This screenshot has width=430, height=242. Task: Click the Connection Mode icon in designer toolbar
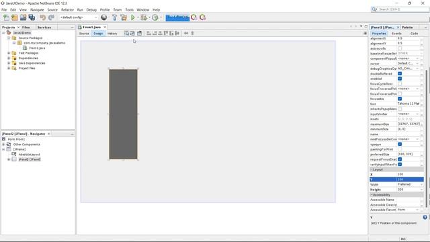point(132,33)
